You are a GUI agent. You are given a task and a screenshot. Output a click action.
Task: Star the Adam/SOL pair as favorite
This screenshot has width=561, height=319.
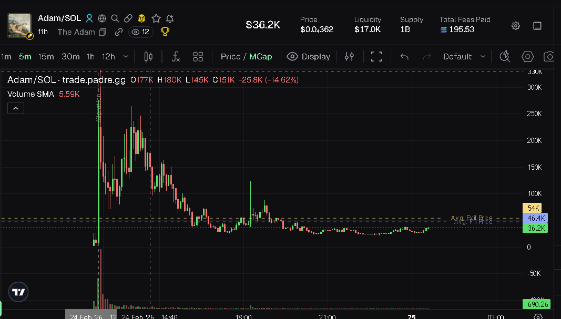[156, 18]
